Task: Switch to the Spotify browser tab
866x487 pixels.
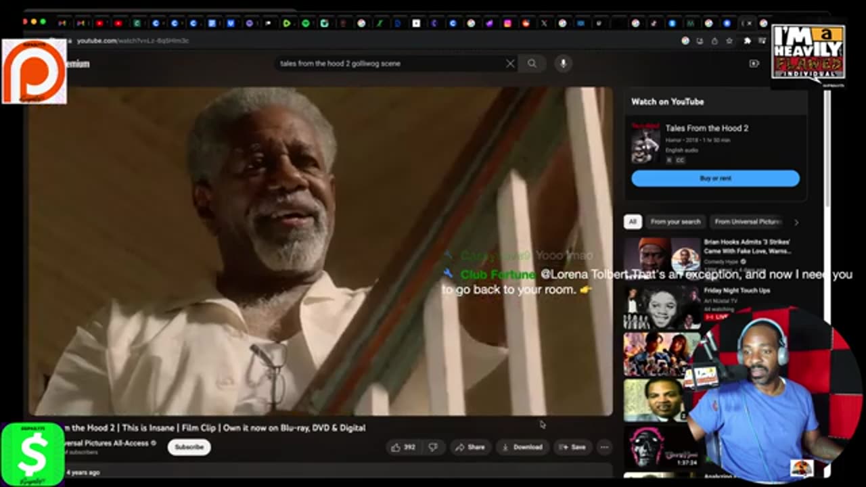Action: point(306,23)
